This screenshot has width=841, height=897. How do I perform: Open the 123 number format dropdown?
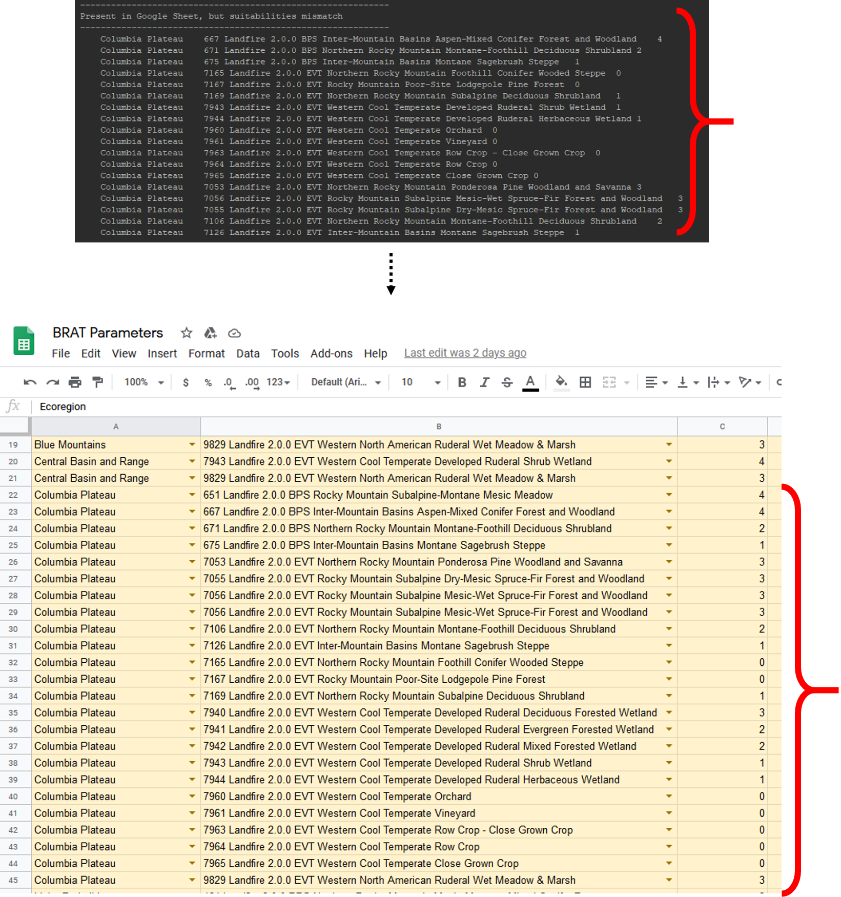pos(278,382)
